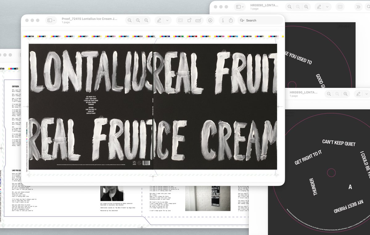The width and height of the screenshot is (370, 235).
Task: Zoom in on upper HR0890 window
Action: pyautogui.click(x=306, y=6)
